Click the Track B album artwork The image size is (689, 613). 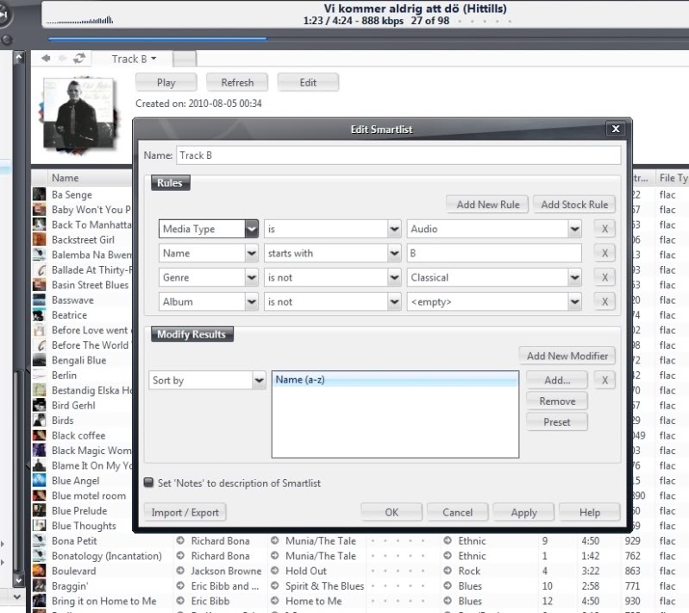(x=80, y=115)
